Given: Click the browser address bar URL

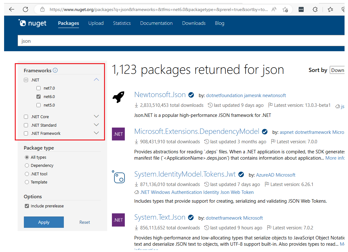Looking at the screenshot, I should (158, 9).
